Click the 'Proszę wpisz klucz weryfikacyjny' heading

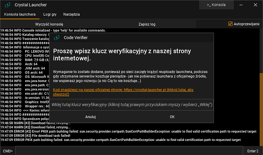pyautogui.click(x=122, y=54)
